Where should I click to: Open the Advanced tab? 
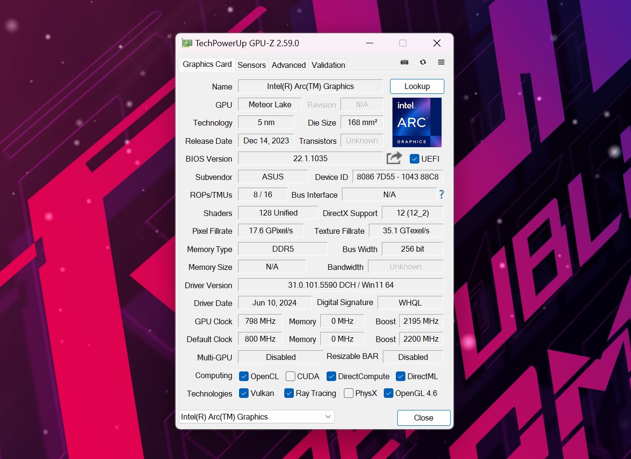tap(289, 65)
